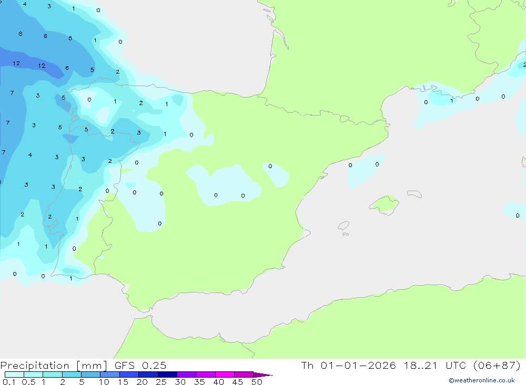Viewport: 526px width, 385px height.
Task: Click the "Th 01-01-2026" date text
Action: point(348,365)
